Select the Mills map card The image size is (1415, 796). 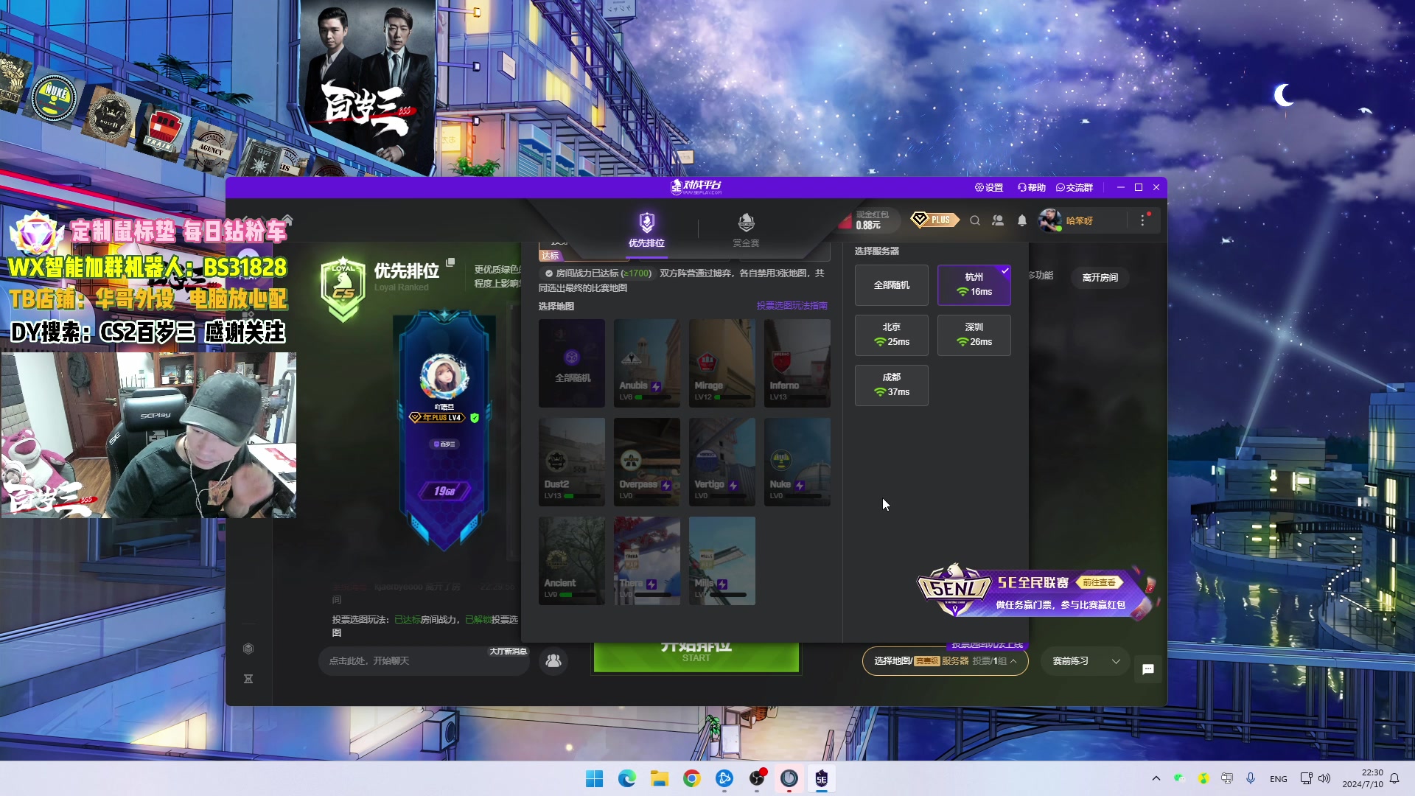pos(722,561)
